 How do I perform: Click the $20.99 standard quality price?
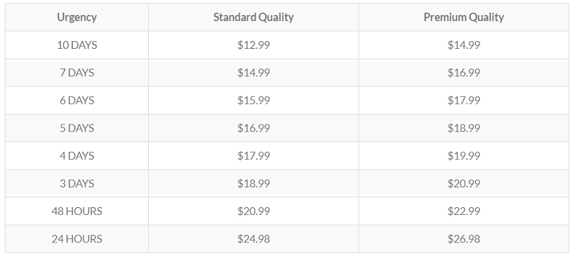254,211
